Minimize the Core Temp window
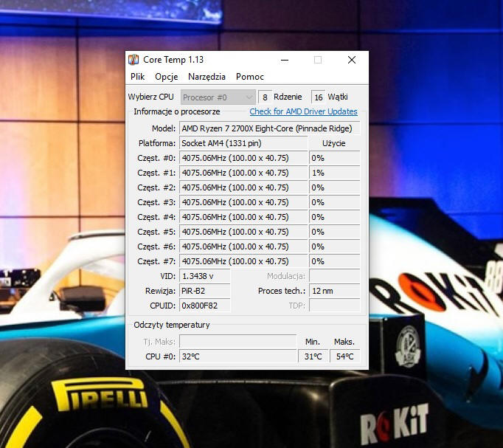 point(285,60)
